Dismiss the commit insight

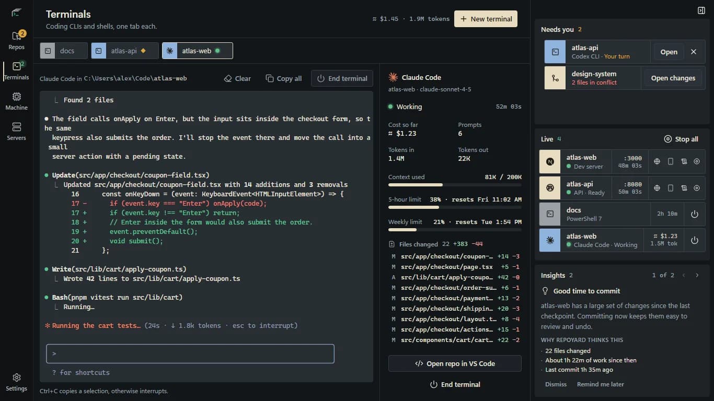coord(556,384)
